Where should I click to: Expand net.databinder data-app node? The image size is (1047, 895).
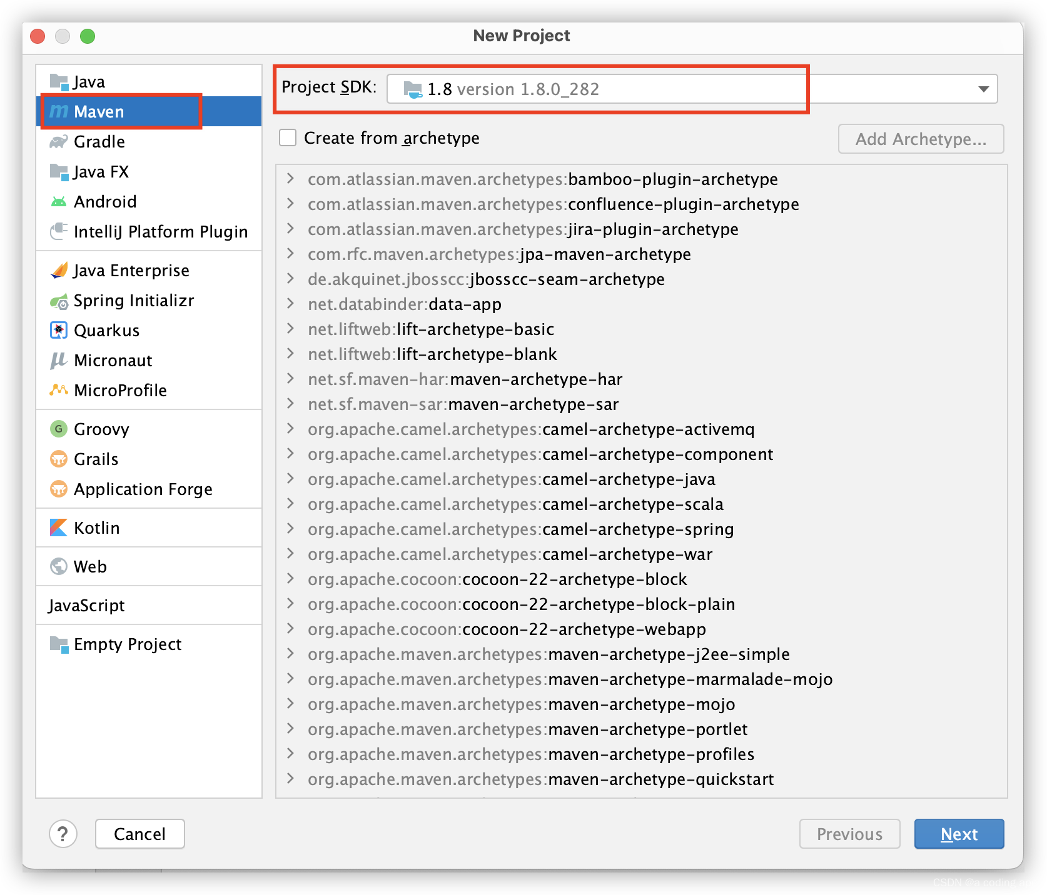click(x=290, y=304)
